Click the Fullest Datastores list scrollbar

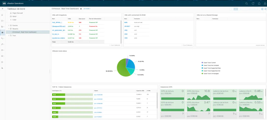[x=157, y=101]
